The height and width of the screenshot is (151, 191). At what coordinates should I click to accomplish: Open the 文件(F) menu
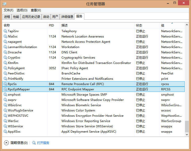8,10
